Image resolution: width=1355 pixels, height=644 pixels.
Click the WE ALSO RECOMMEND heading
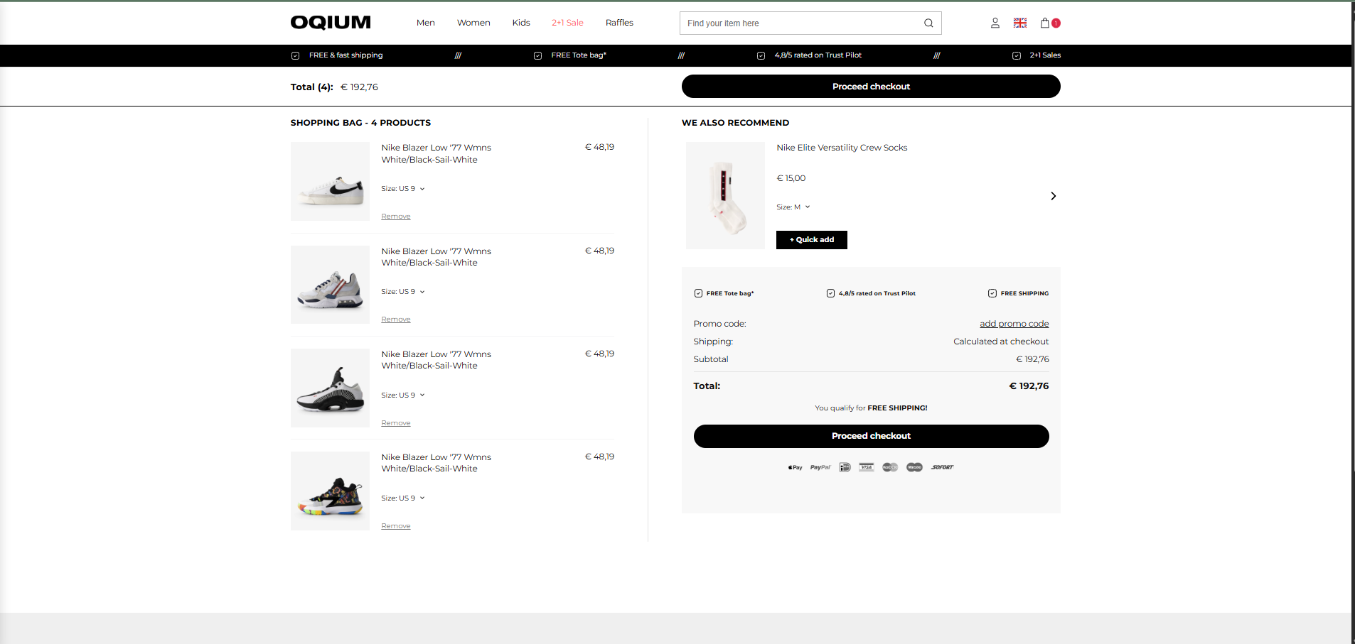coord(735,123)
